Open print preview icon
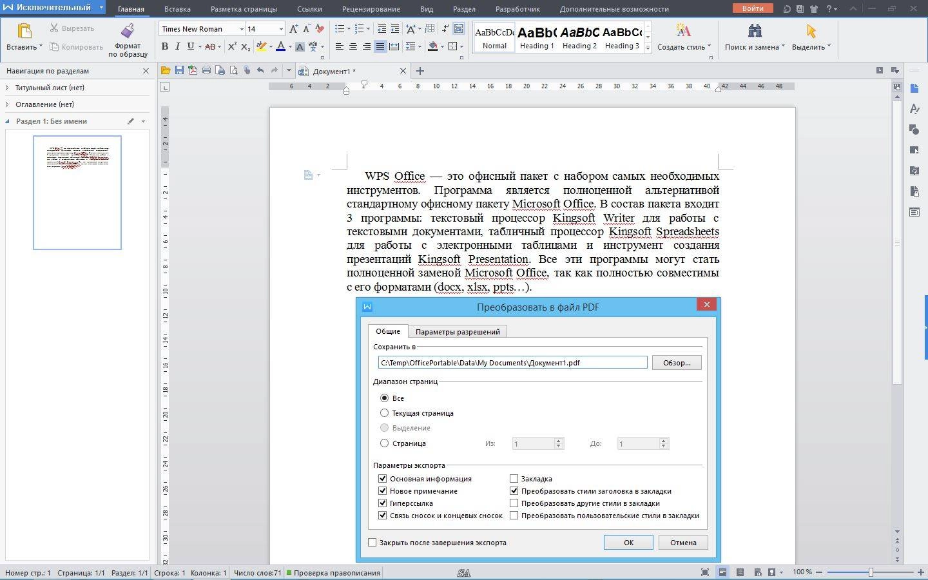The width and height of the screenshot is (928, 580). click(233, 70)
